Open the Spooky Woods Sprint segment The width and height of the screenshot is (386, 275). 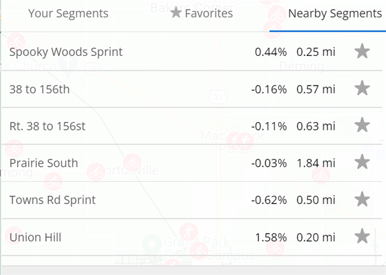point(192,52)
